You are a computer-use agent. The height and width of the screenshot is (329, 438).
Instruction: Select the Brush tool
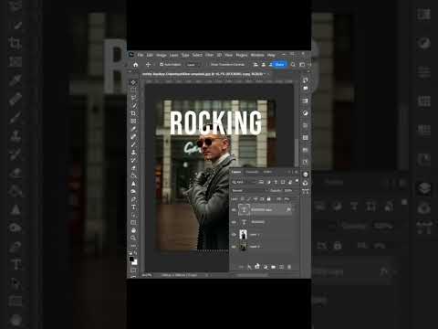tap(133, 144)
